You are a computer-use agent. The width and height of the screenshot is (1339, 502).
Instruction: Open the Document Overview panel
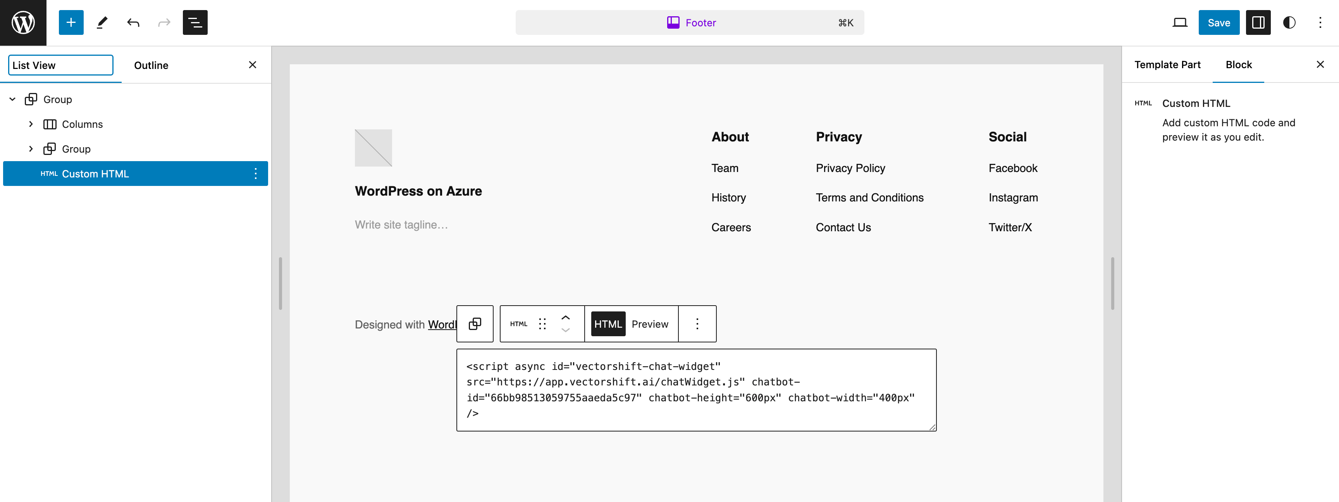(195, 22)
